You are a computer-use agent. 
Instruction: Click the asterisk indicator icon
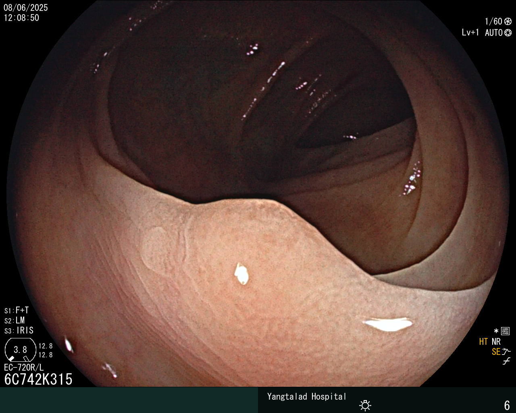(496, 332)
